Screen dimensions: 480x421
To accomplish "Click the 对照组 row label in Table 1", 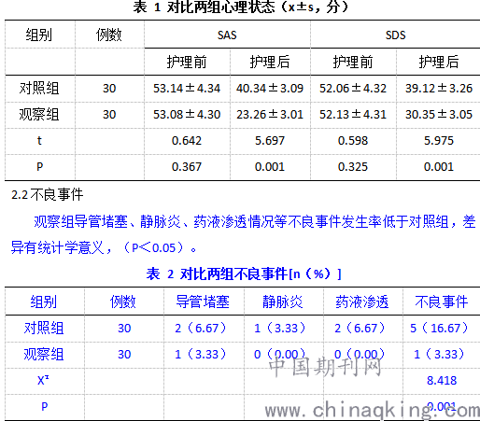I will coord(39,89).
